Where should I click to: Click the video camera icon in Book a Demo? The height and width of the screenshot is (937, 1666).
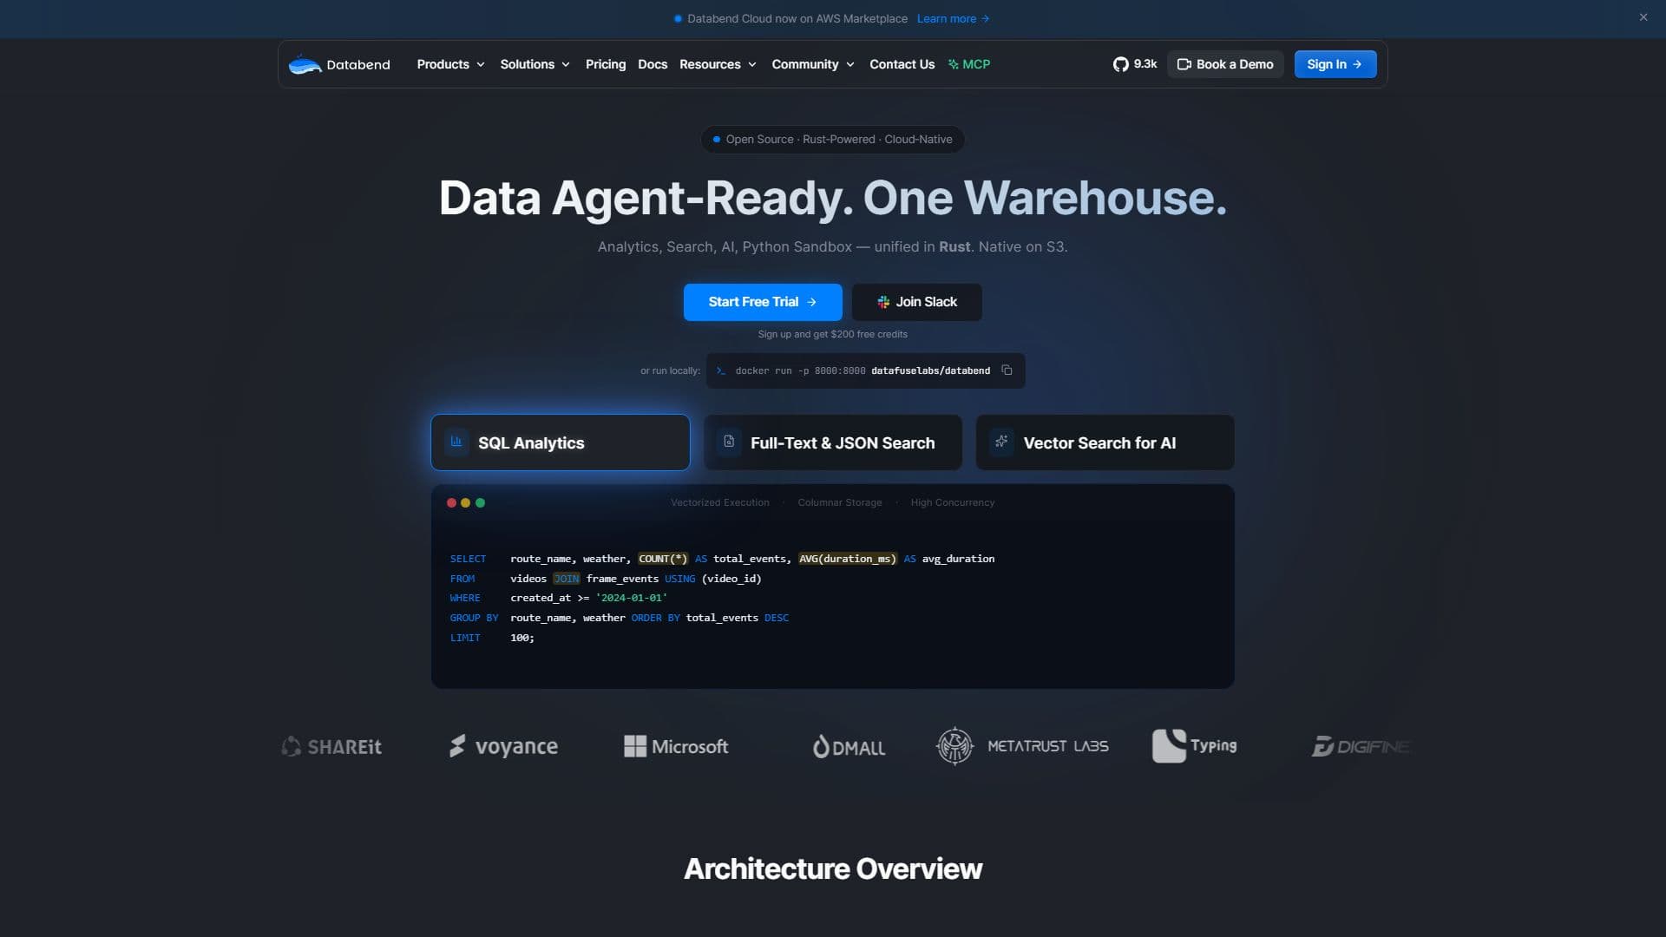coord(1184,64)
